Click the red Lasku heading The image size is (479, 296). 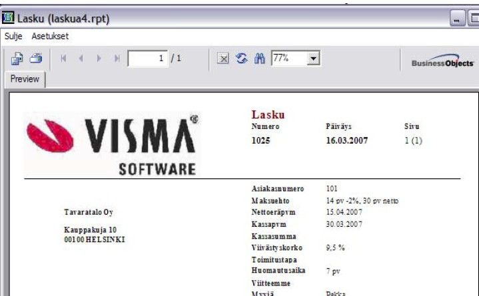coord(268,114)
